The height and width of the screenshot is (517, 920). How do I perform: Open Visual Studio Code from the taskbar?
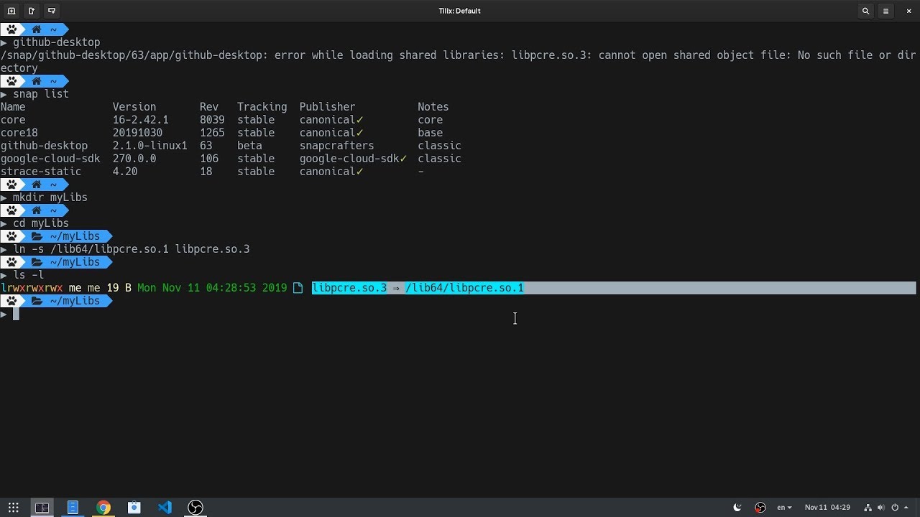165,508
